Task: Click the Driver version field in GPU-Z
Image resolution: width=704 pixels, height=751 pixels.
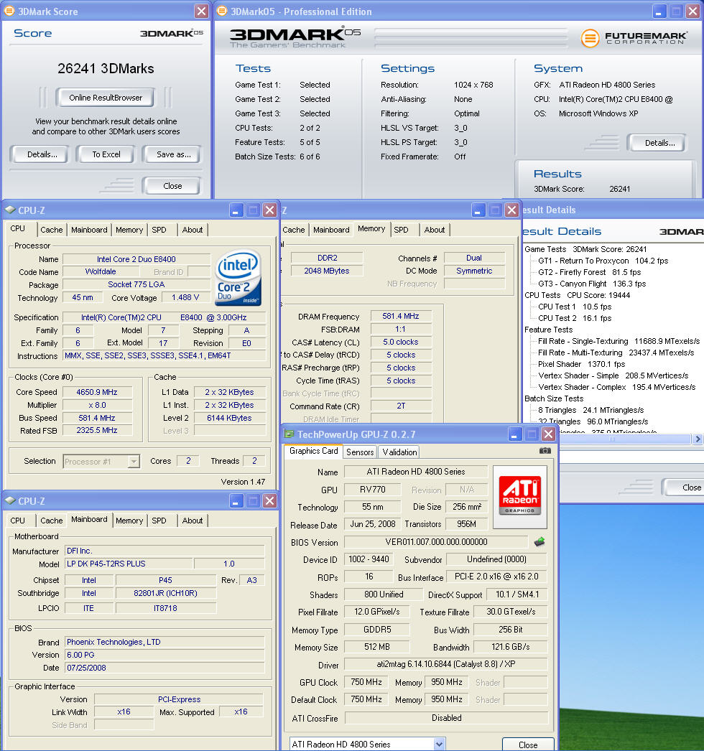Action: point(445,664)
